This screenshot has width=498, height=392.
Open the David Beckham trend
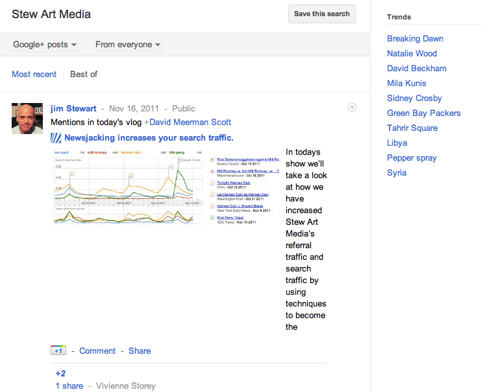[417, 69]
